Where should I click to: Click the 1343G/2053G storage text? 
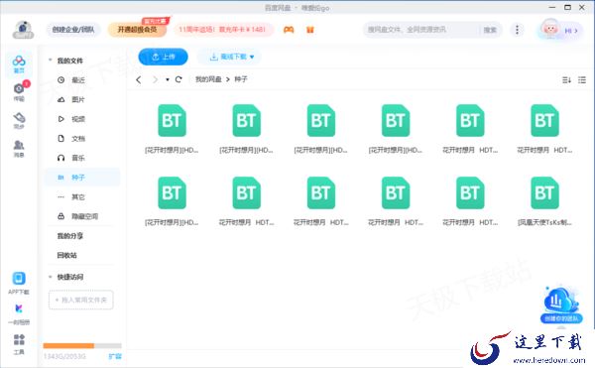point(64,356)
